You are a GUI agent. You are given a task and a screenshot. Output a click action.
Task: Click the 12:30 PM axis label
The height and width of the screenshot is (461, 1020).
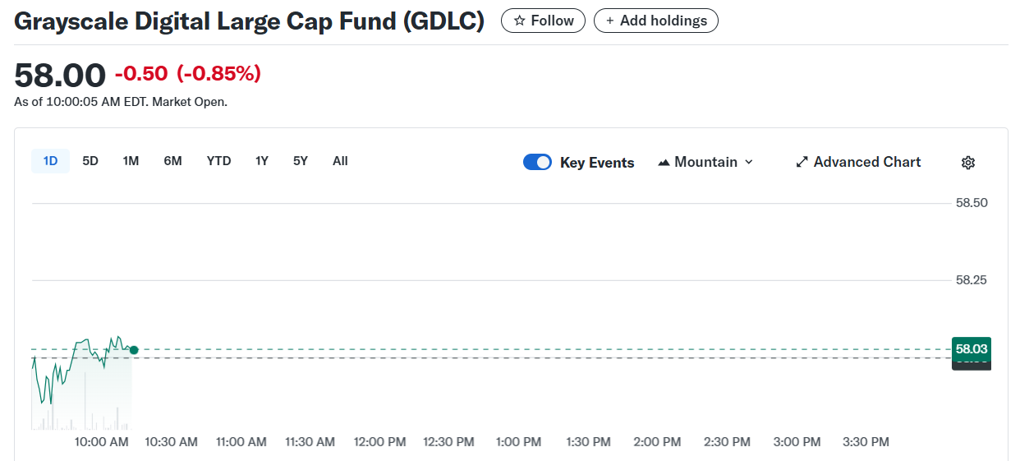(449, 442)
